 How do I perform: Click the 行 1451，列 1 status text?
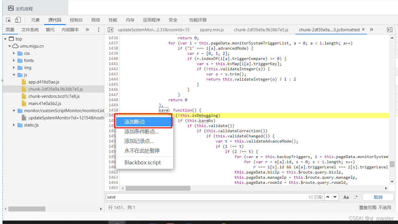(x=122, y=207)
